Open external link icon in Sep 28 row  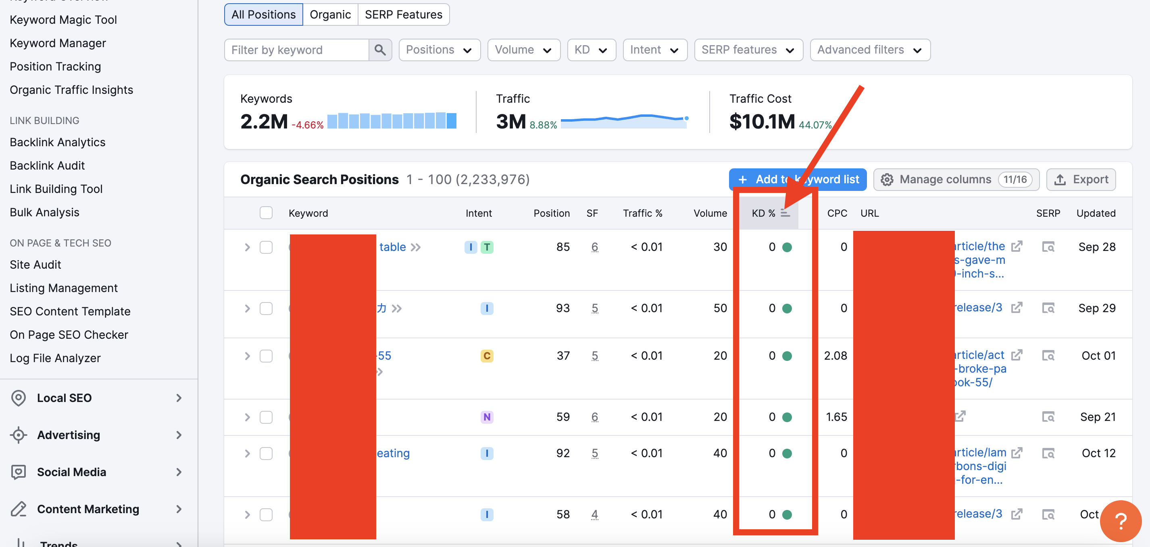[1017, 246]
